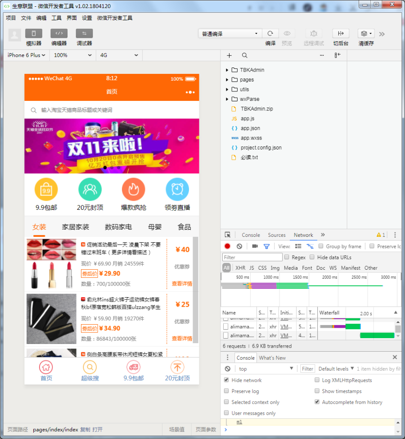Enable the Regex checkbox

tap(287, 257)
